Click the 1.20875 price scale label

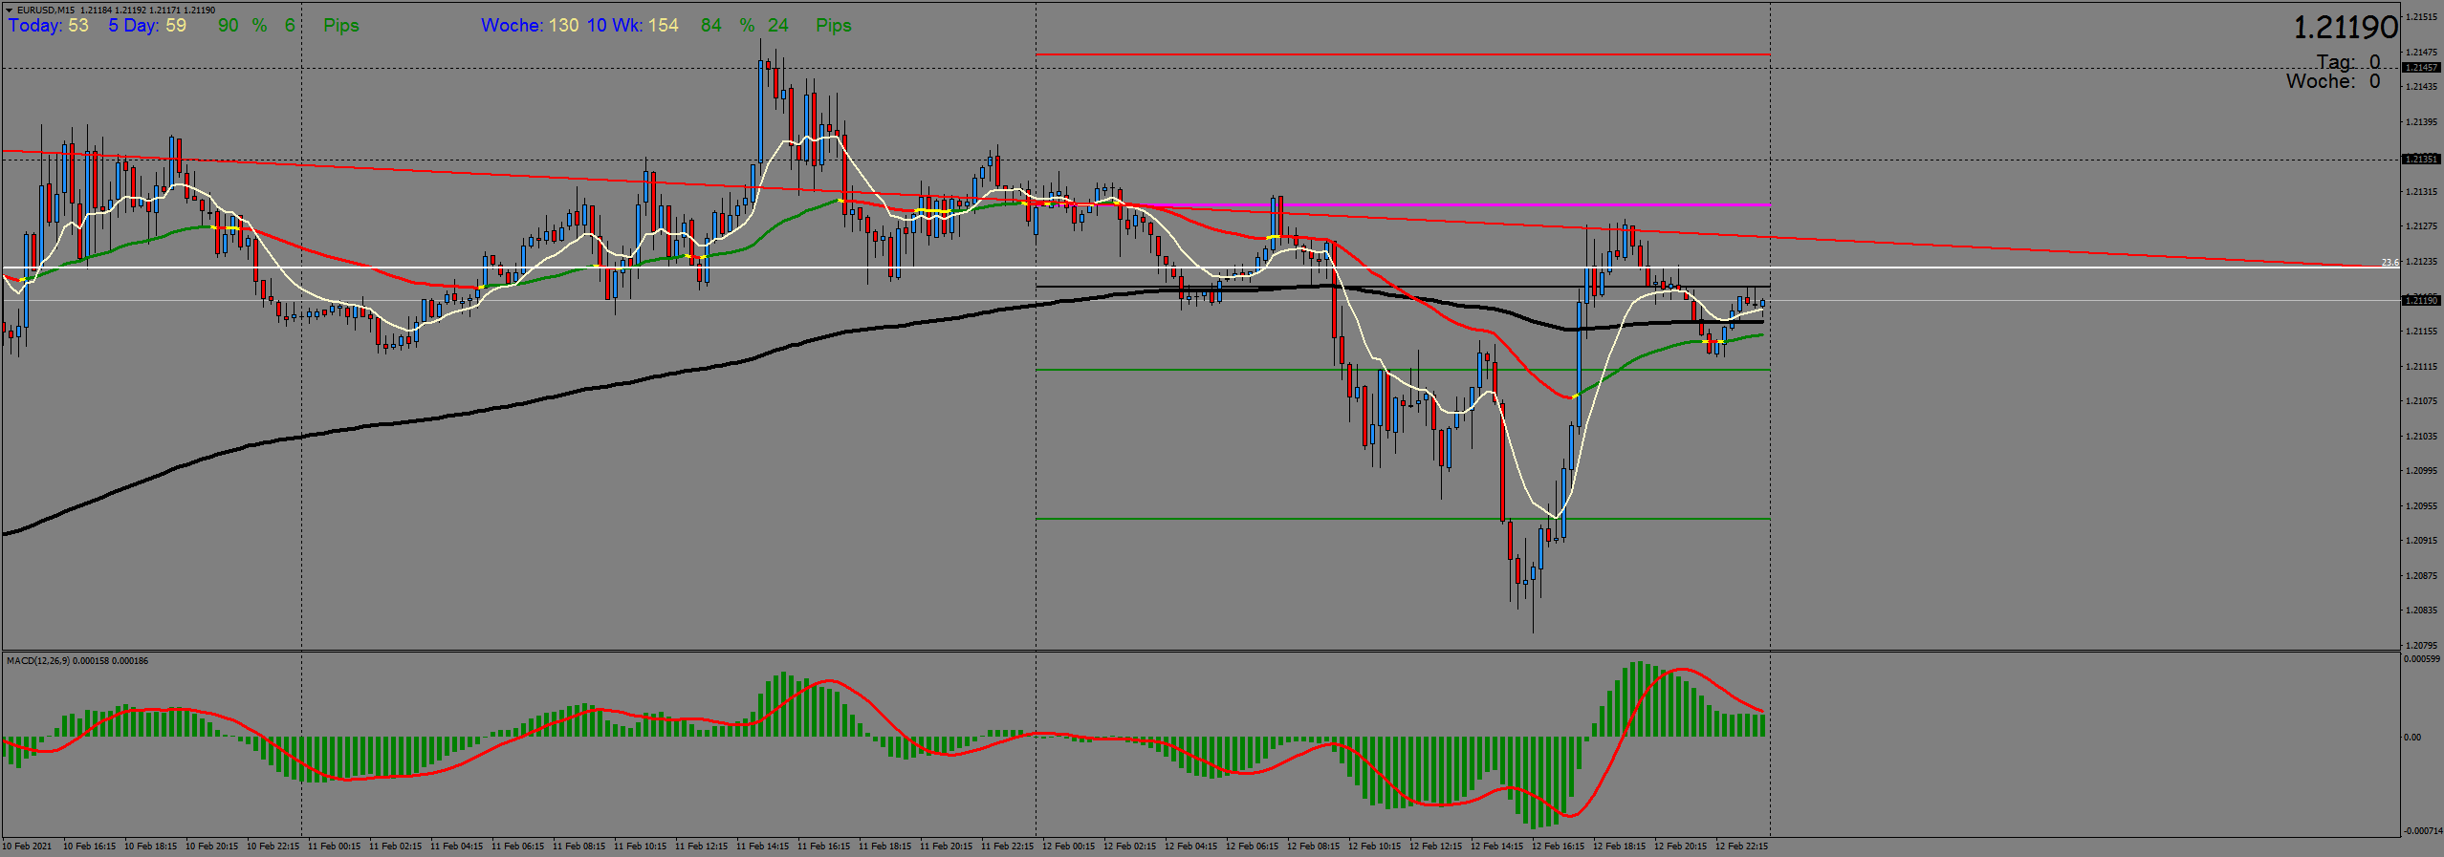click(x=2422, y=576)
